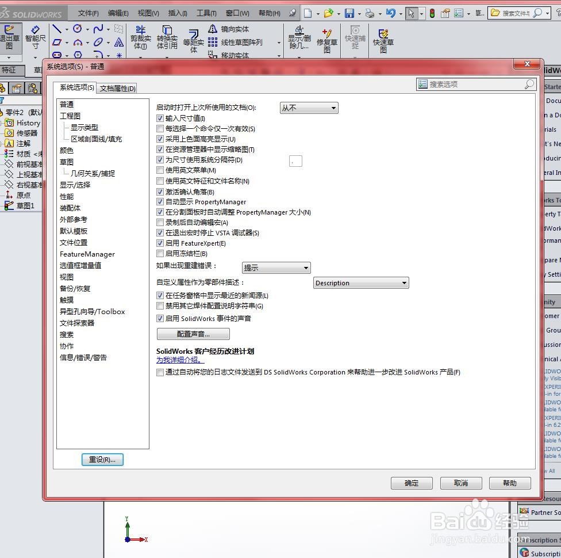This screenshot has height=558, width=561.
Task: Click the 重设(R)... button
Action: pyautogui.click(x=102, y=460)
